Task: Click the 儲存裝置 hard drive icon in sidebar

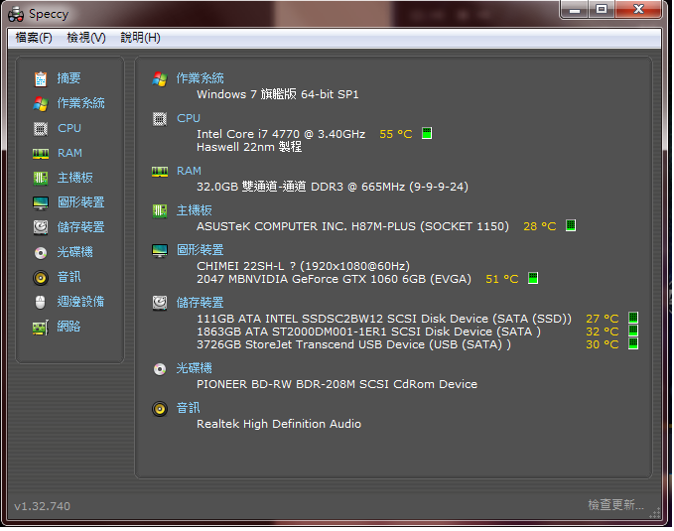Action: pos(41,227)
